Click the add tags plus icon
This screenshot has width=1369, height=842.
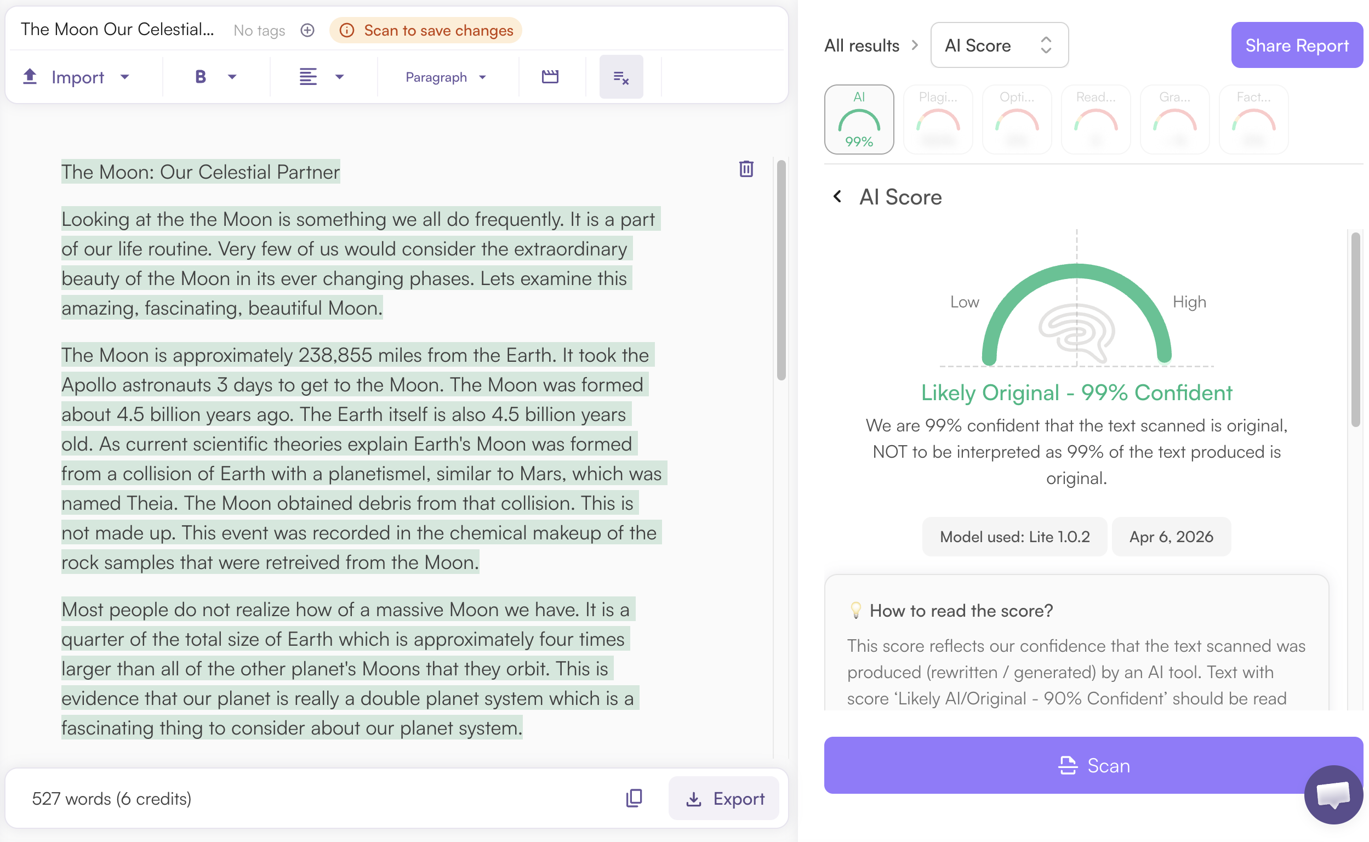pyautogui.click(x=307, y=30)
